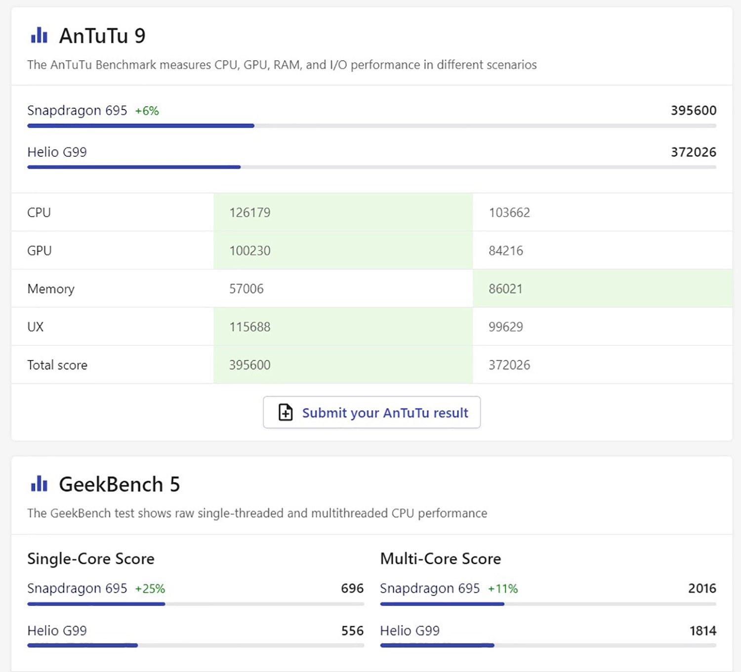Click the GeekBench 5 bar chart icon

coord(39,484)
